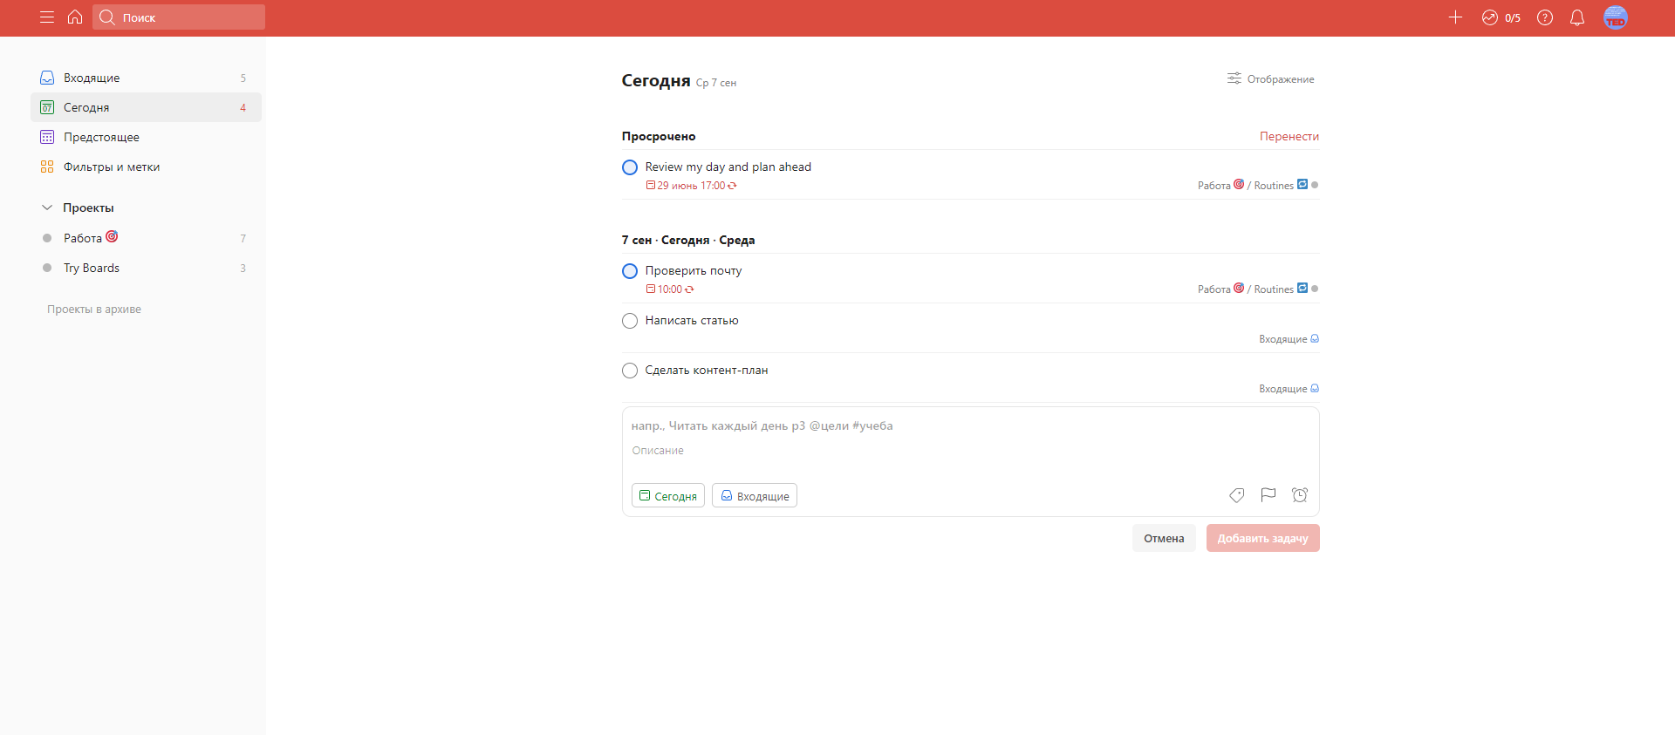Click the task title Сделать контент-план
Image resolution: width=1675 pixels, height=735 pixels.
pyautogui.click(x=707, y=371)
